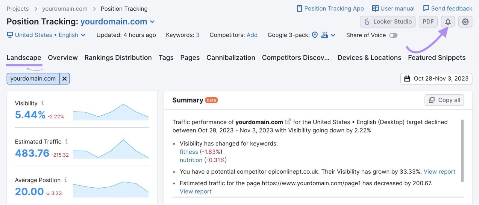Open notification alerts via bell icon
The image size is (479, 205).
448,22
